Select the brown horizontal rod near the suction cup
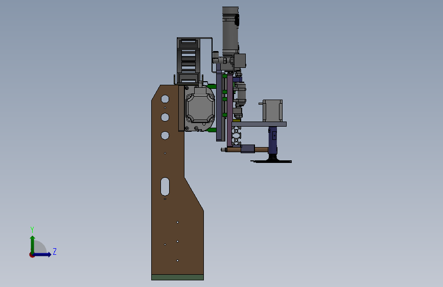The height and width of the screenshot is (287, 443). pos(261,150)
